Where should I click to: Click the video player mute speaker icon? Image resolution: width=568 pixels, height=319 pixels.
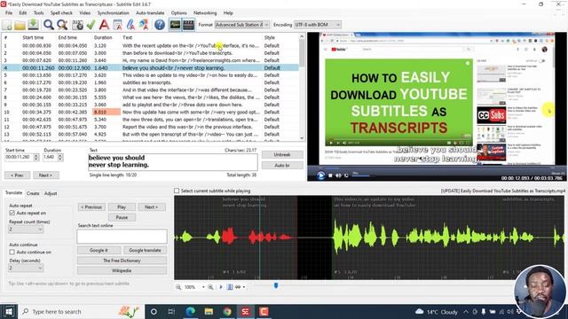coord(338,175)
